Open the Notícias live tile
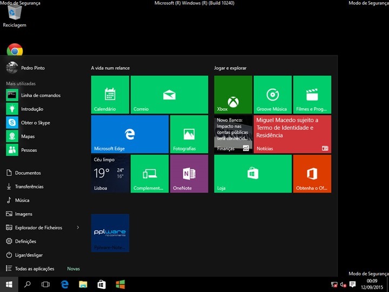 pyautogui.click(x=292, y=134)
